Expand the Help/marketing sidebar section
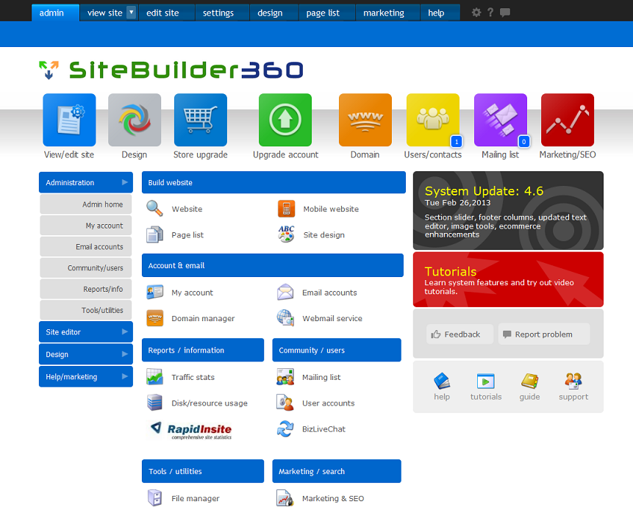 (x=85, y=377)
